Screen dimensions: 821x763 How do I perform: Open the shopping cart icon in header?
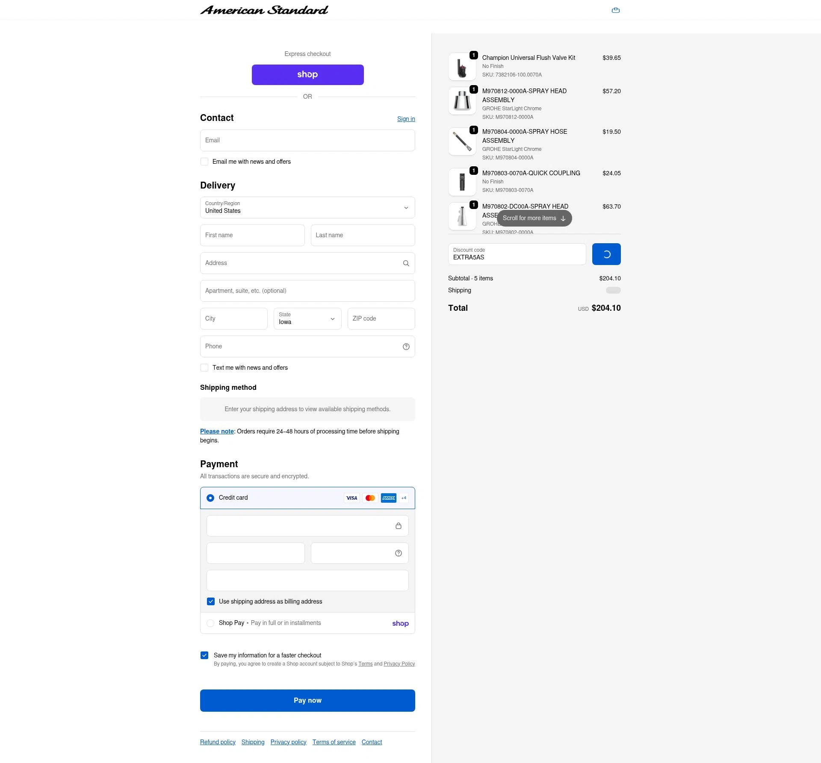pyautogui.click(x=615, y=10)
